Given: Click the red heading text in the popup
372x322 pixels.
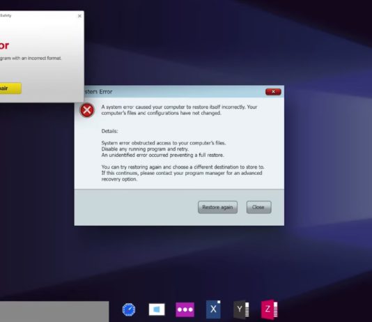Looking at the screenshot, I should pyautogui.click(x=4, y=45).
